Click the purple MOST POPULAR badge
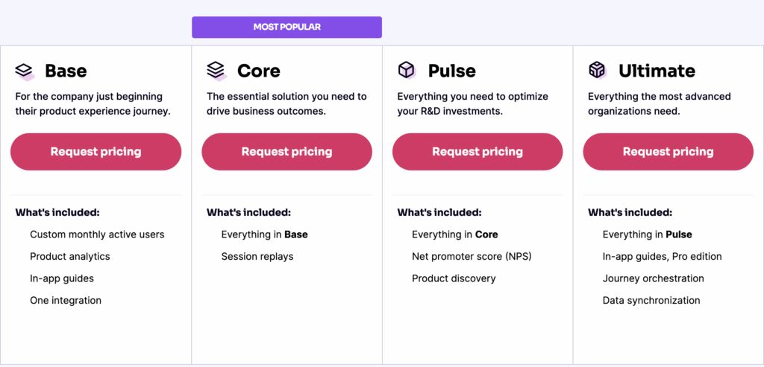Image resolution: width=764 pixels, height=367 pixels. [286, 27]
